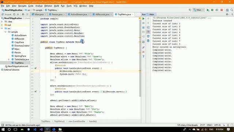Collapse all in the Project panel
Image resolution: width=234 pixels, height=132 pixels.
pos(18,14)
